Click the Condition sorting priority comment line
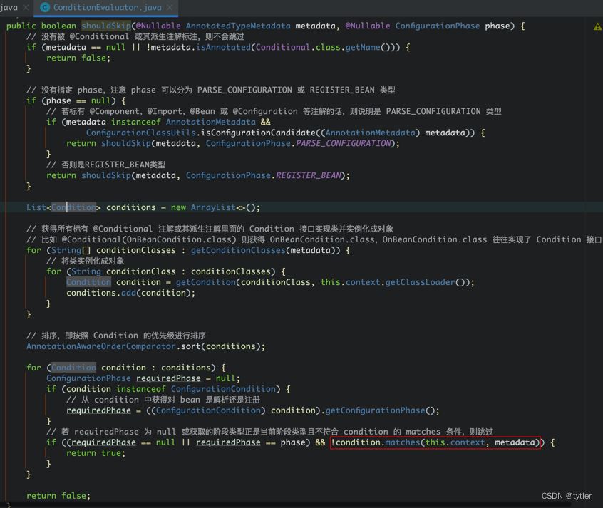 pos(116,336)
